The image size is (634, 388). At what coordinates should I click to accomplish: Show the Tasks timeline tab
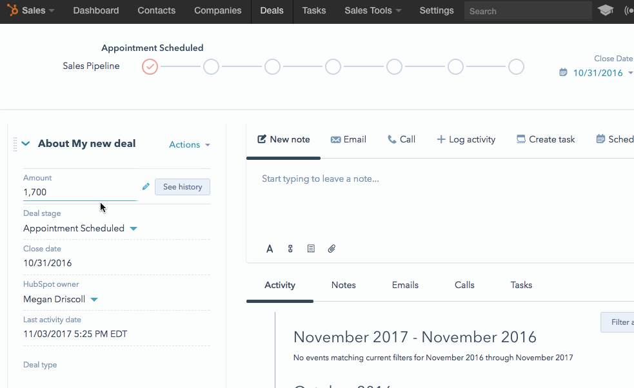pyautogui.click(x=521, y=286)
